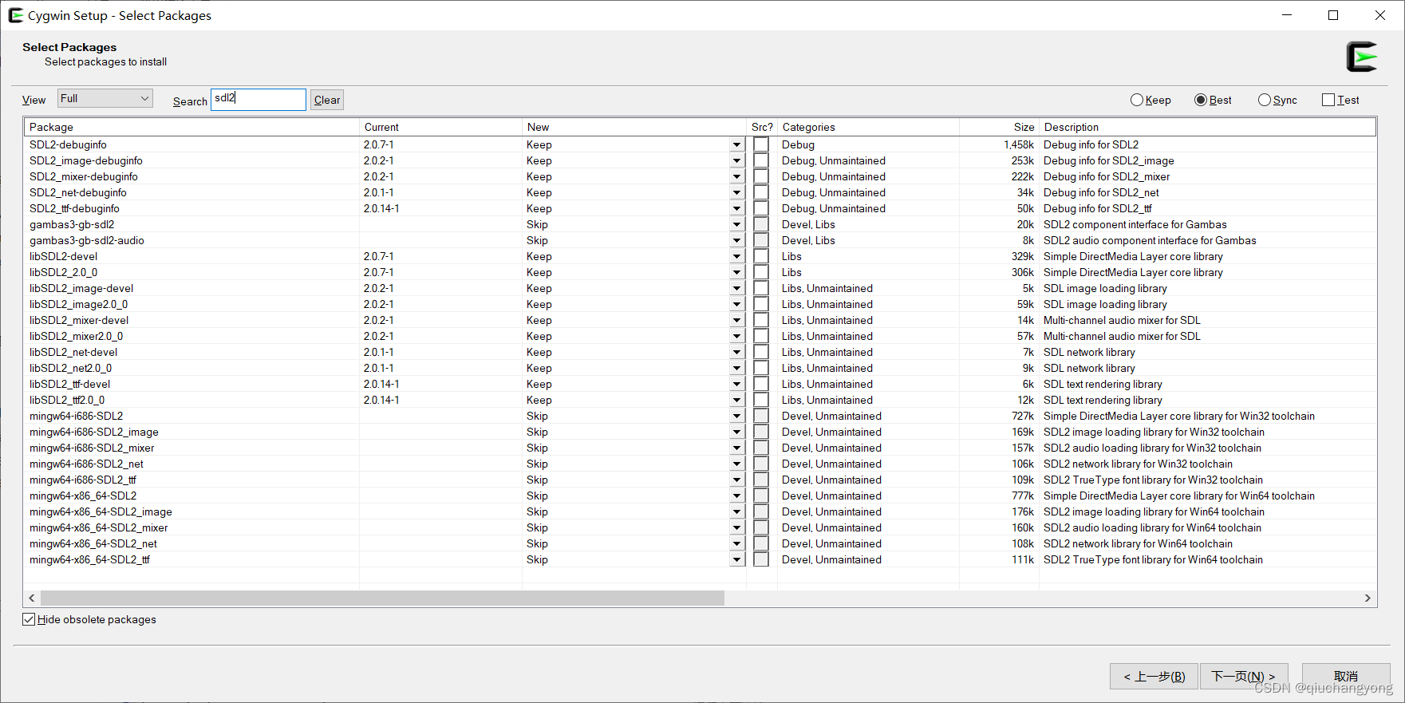Clear the search field with Clear button
The height and width of the screenshot is (703, 1405).
click(x=327, y=100)
